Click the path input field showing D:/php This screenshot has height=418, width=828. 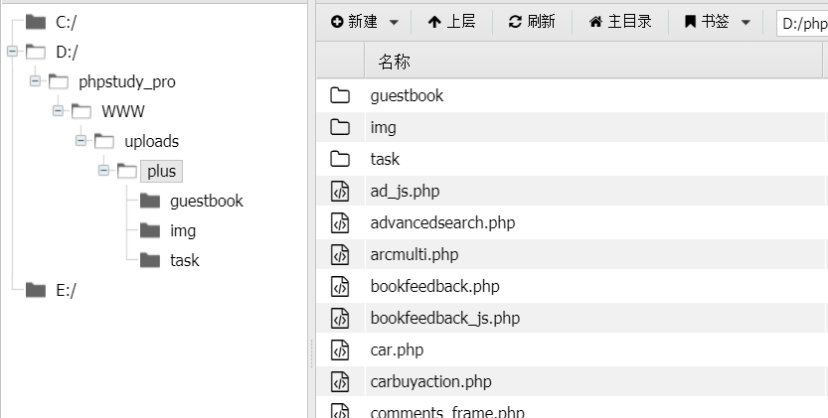point(801,24)
